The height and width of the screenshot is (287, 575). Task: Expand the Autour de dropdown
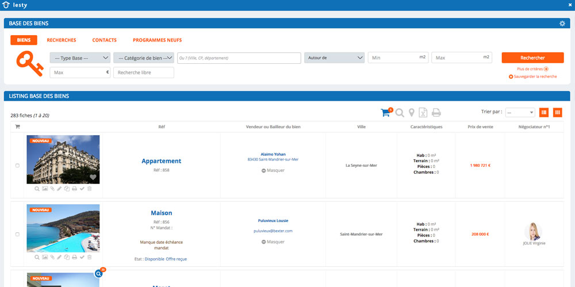coord(335,58)
